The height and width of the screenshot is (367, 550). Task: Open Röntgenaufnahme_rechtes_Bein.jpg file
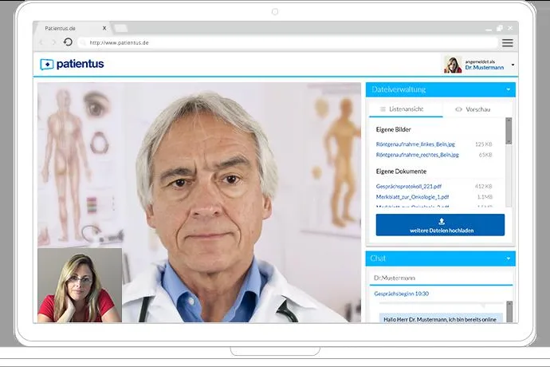click(x=418, y=155)
